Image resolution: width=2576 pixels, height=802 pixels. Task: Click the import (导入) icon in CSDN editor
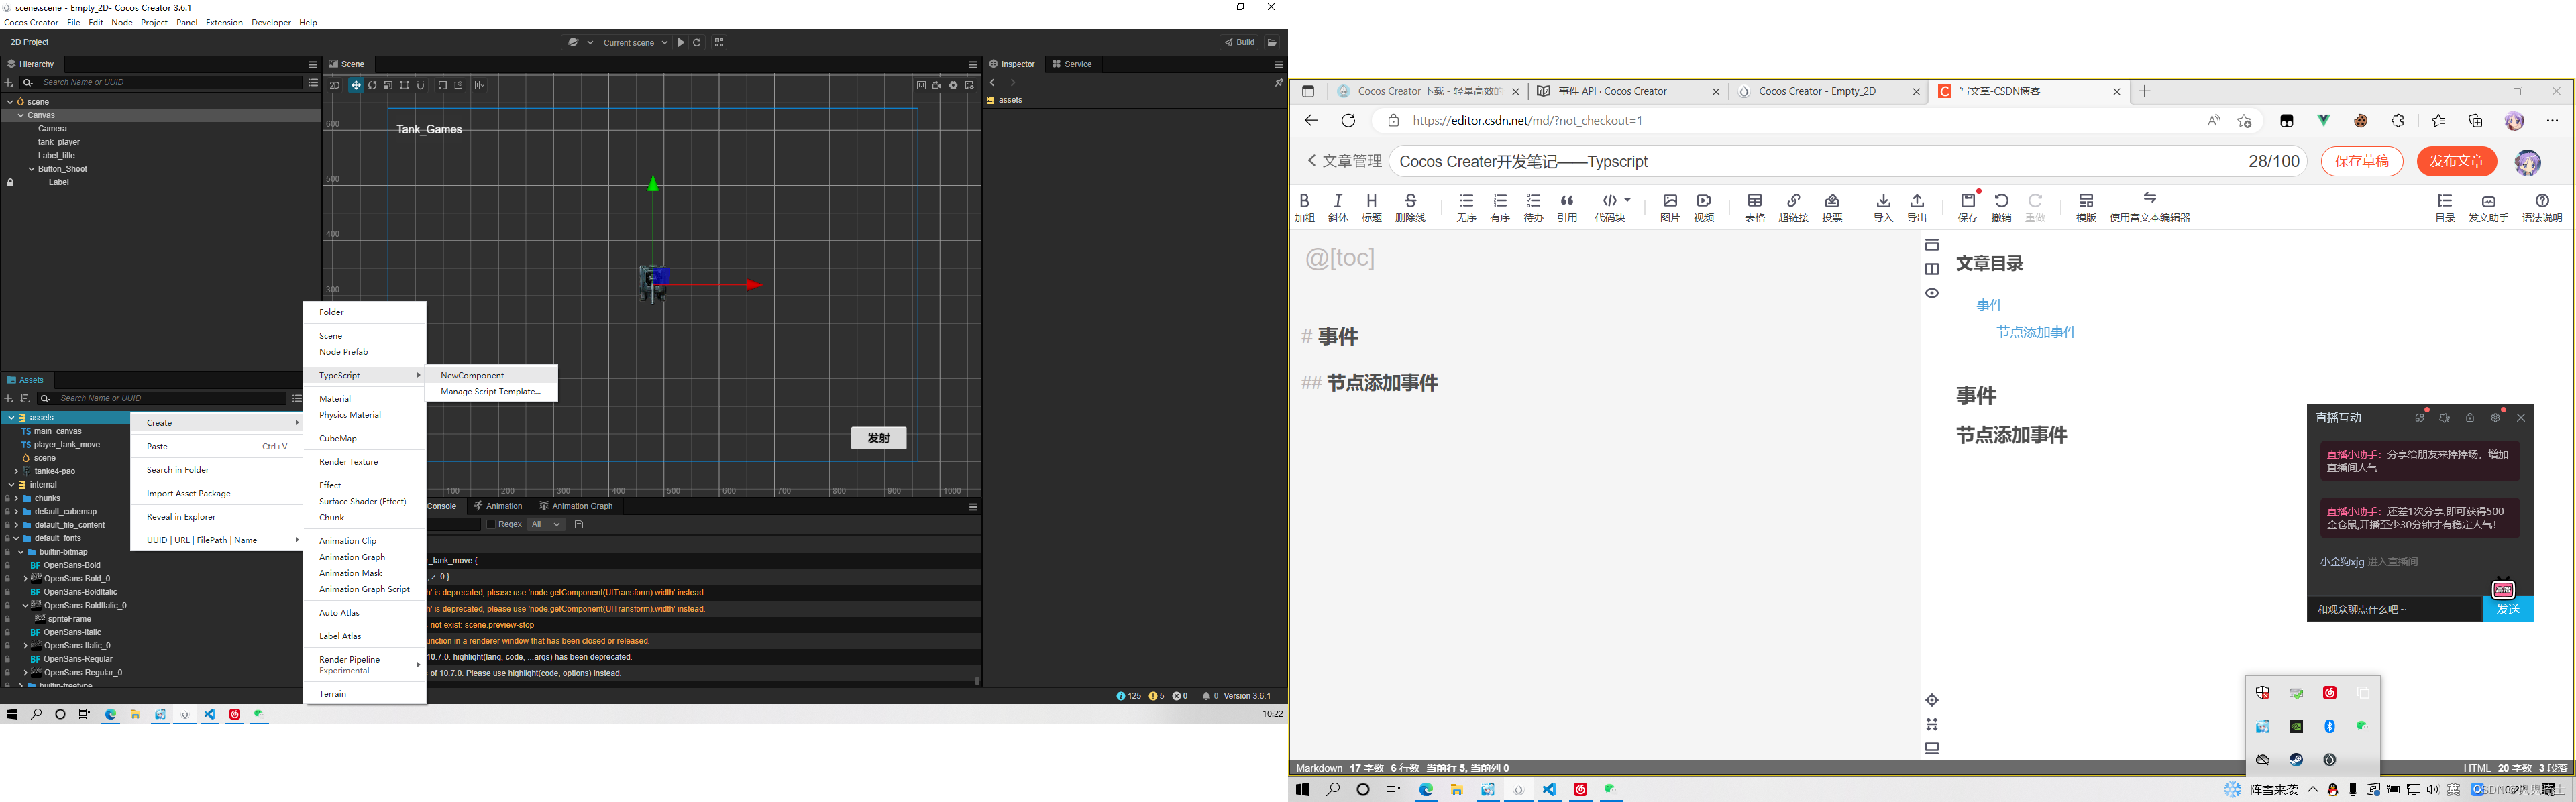[x=1883, y=207]
